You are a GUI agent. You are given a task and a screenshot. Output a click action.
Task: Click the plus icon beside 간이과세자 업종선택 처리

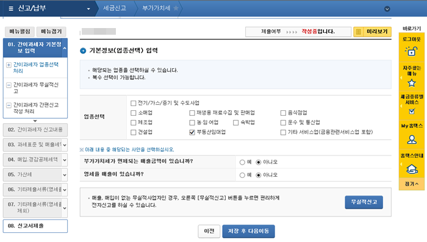[x=9, y=65]
